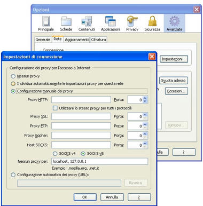Choose the SOCKS v5 radio button

[x=83, y=154]
